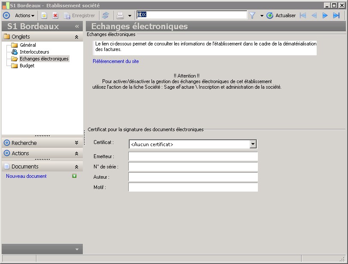The width and height of the screenshot is (348, 264).
Task: Click the Recherche section circle icon
Action: click(7, 143)
